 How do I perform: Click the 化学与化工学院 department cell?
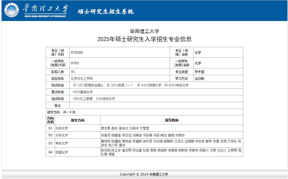coord(120,78)
